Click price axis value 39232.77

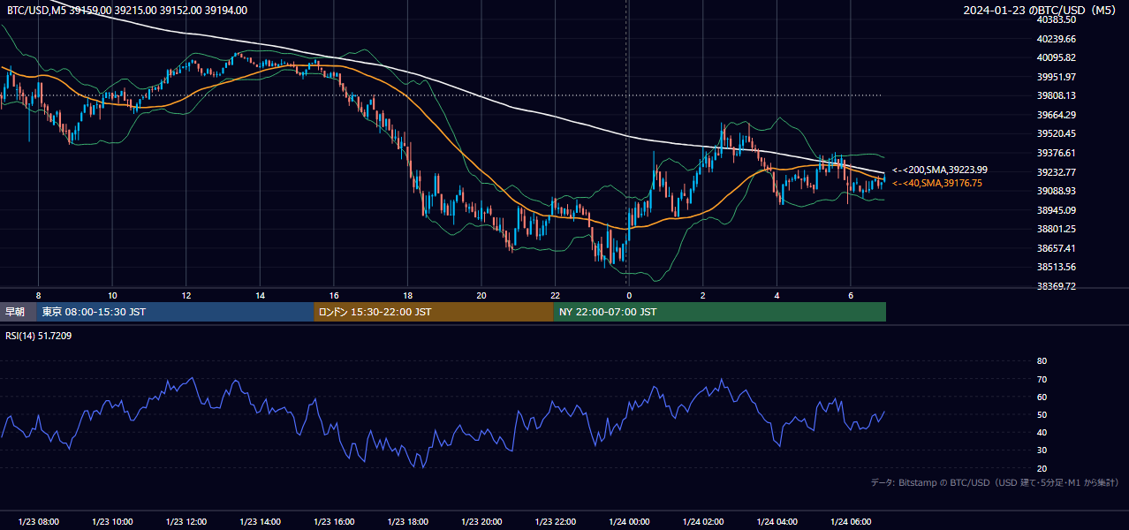(1057, 172)
